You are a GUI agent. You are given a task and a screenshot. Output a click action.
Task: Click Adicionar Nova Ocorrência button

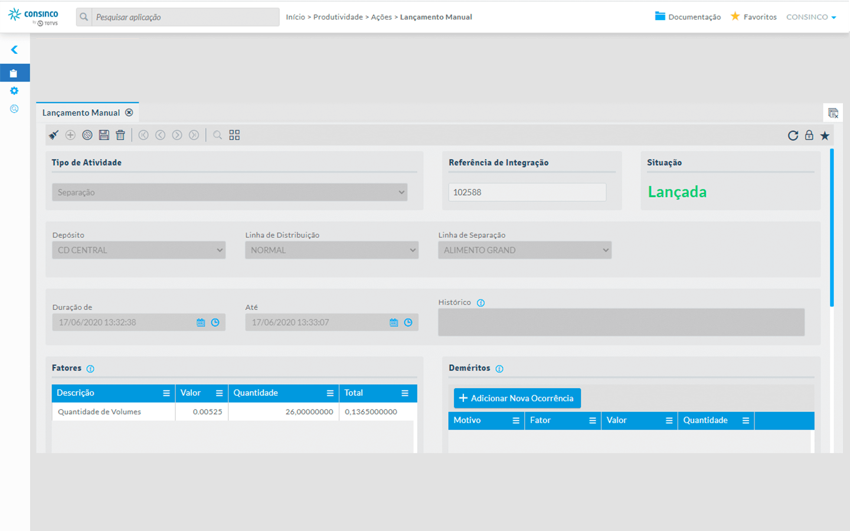point(517,398)
